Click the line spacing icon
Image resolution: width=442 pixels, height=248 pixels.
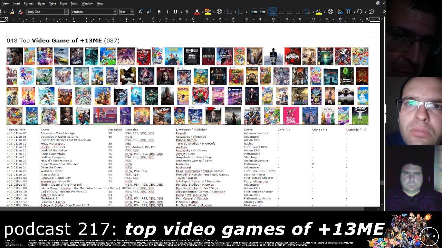[x=308, y=12]
